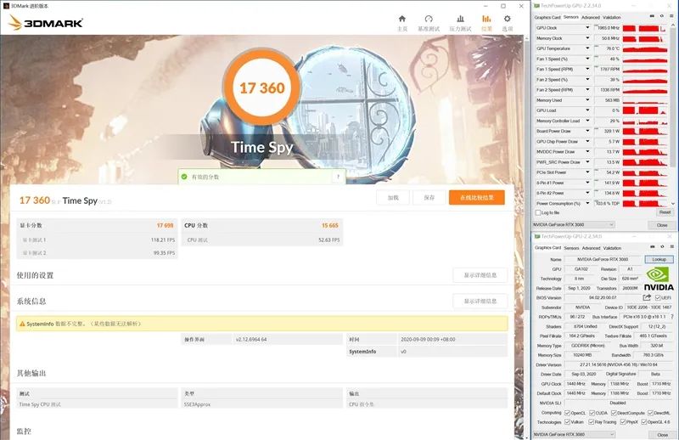Open the GPU Load sensor dropdown arrow
Viewport: 679px width, 440px height.
pos(587,110)
